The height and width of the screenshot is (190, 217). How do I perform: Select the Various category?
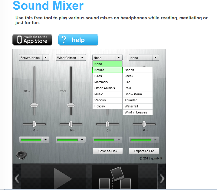(x=107, y=100)
